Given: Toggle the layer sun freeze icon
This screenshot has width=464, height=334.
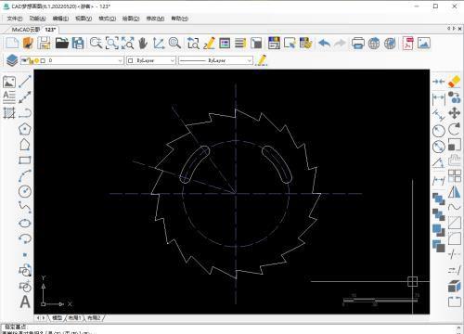Looking at the screenshot, I should pyautogui.click(x=37, y=60).
